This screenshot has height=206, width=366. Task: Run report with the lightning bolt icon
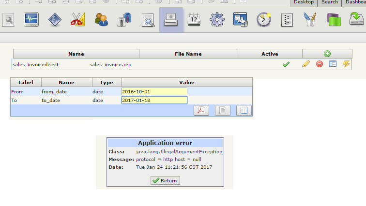click(346, 64)
